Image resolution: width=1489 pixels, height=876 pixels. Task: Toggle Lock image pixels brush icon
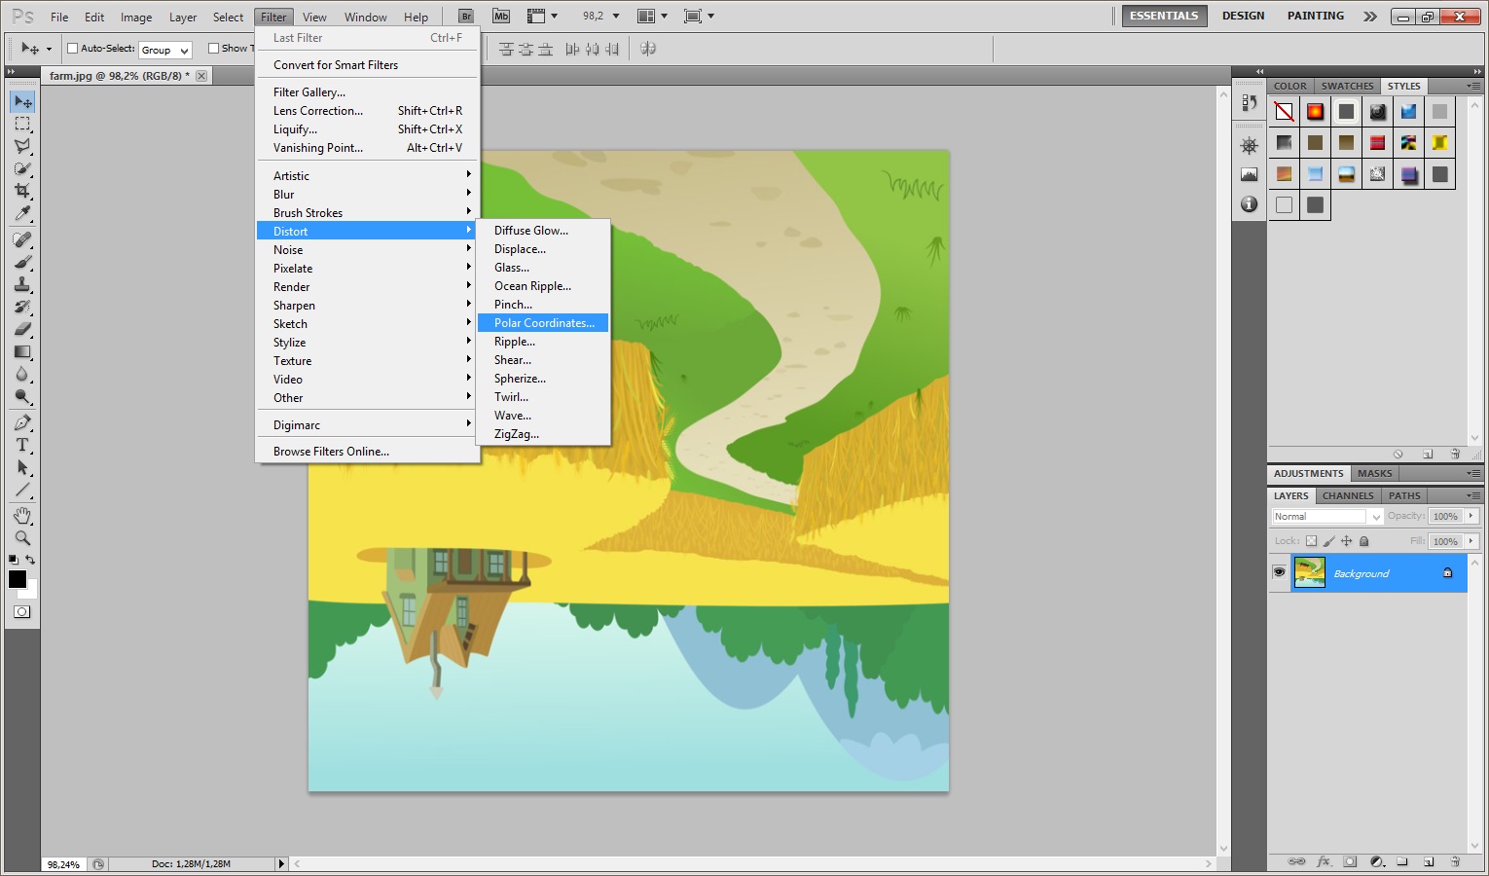tap(1329, 541)
